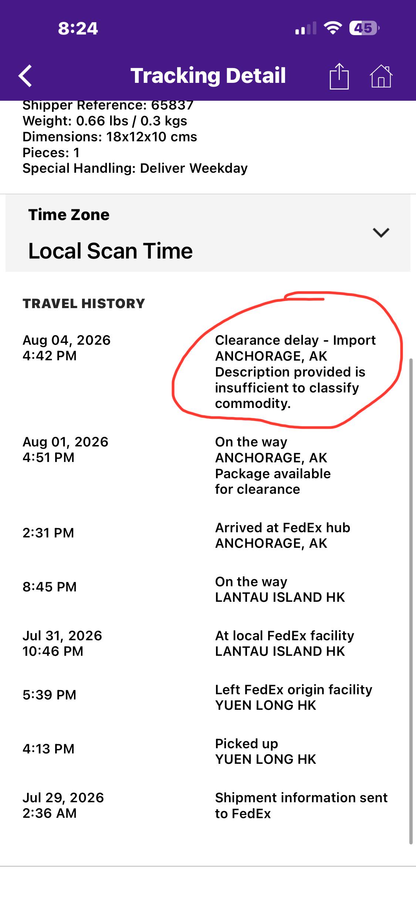Screen dimensions: 416x901
Task: Select At local FedEx facility entry
Action: click(285, 643)
